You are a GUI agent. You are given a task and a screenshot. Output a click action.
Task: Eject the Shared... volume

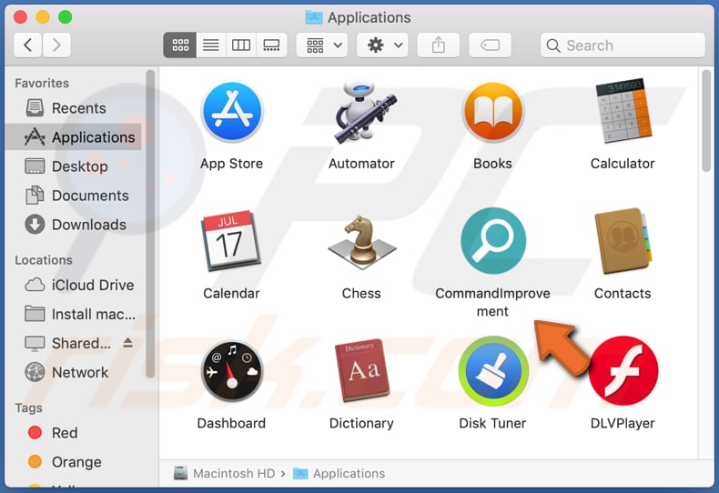128,343
